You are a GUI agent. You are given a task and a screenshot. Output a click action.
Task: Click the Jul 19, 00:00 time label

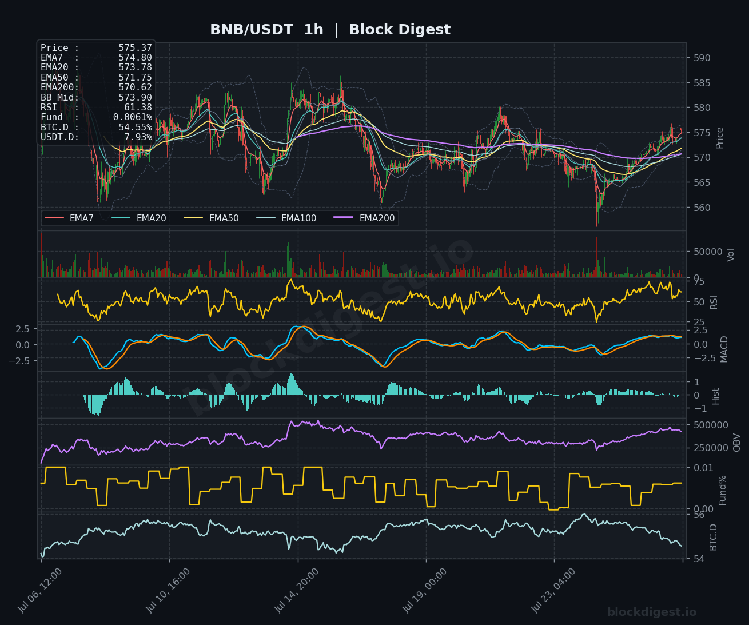click(x=424, y=591)
